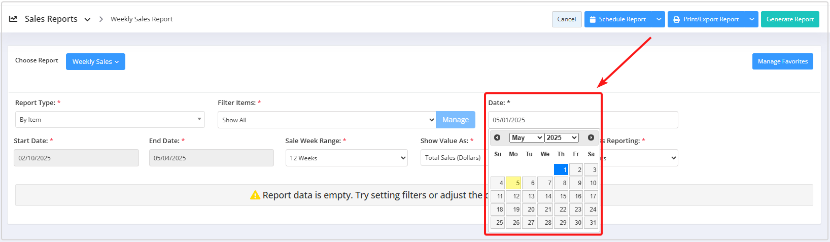Image resolution: width=830 pixels, height=242 pixels.
Task: Go to next month in calendar
Action: pos(591,137)
